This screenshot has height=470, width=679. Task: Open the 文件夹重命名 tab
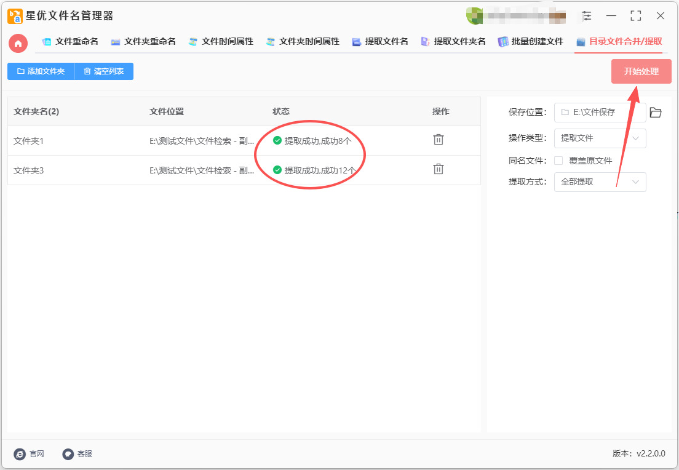point(143,42)
